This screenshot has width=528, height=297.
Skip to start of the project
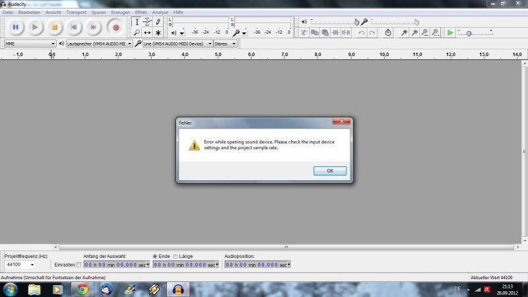[74, 27]
